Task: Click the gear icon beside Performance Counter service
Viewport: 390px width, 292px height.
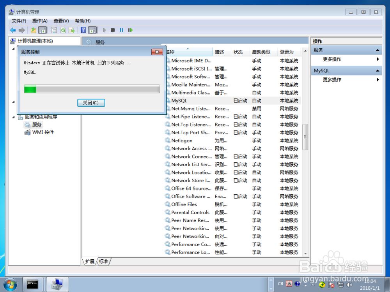Action: coord(168,244)
